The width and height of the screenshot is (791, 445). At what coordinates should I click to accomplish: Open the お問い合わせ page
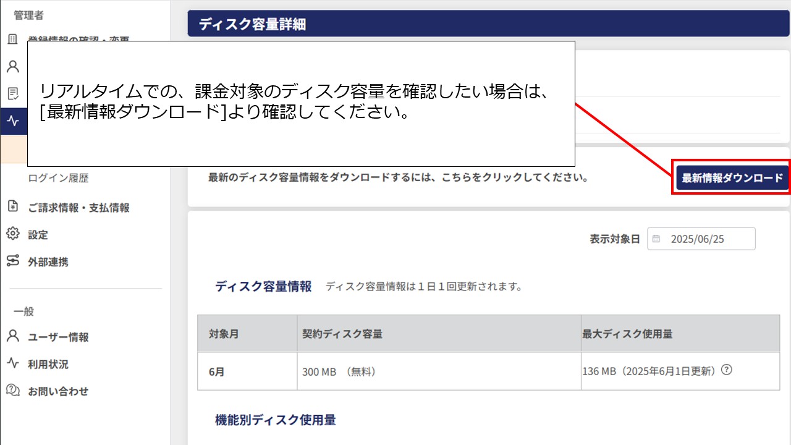59,391
